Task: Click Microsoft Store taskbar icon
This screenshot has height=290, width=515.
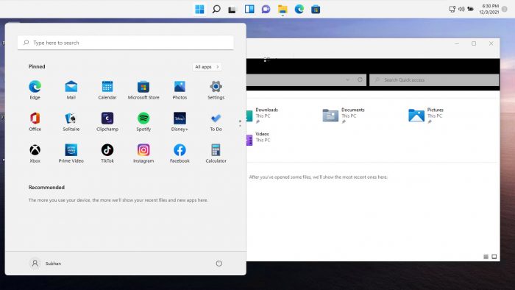Action: pos(316,9)
